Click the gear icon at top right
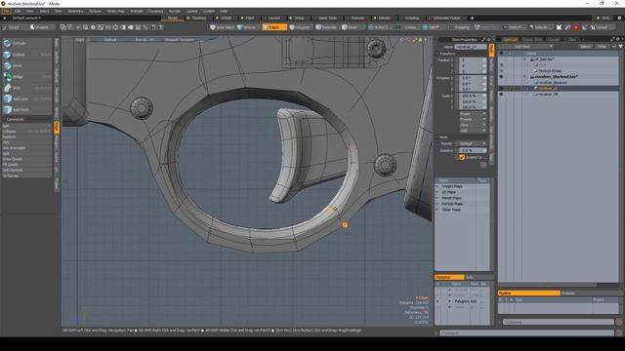 click(619, 18)
